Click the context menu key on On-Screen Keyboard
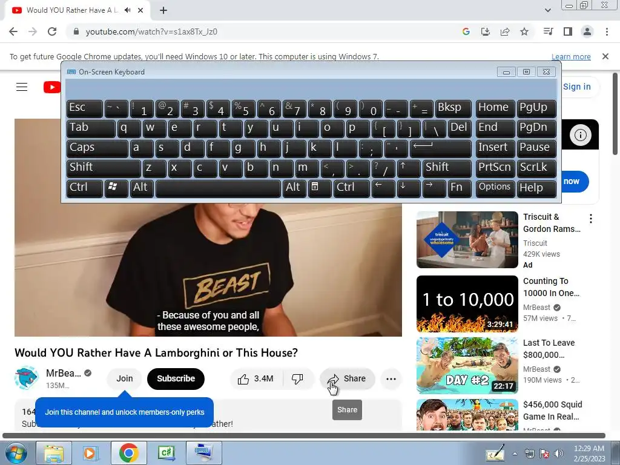The height and width of the screenshot is (465, 620). [320, 188]
